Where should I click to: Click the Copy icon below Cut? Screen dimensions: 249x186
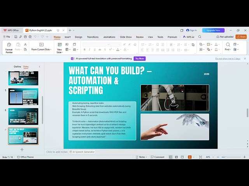pyautogui.click(x=25, y=50)
